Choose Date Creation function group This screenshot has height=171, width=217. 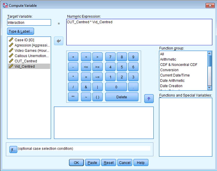pos(171,86)
